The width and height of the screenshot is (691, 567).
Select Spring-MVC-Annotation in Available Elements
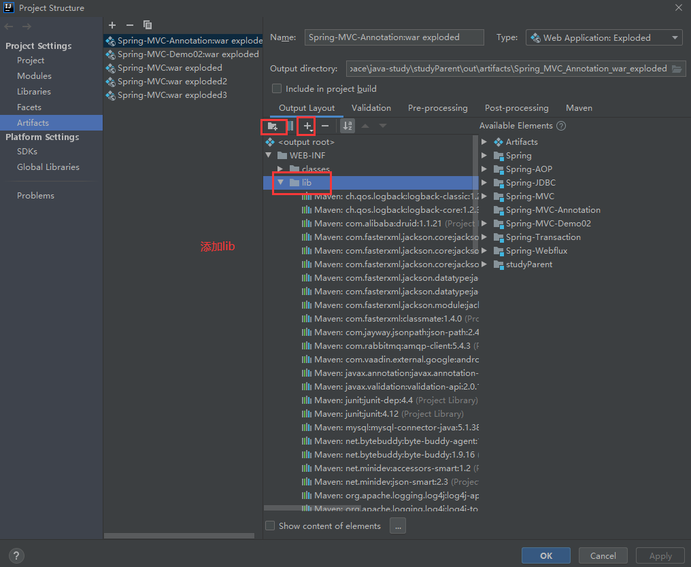pos(553,210)
